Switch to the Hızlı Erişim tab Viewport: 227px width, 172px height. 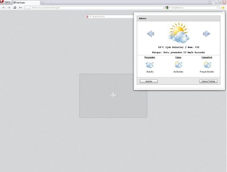click(x=26, y=3)
